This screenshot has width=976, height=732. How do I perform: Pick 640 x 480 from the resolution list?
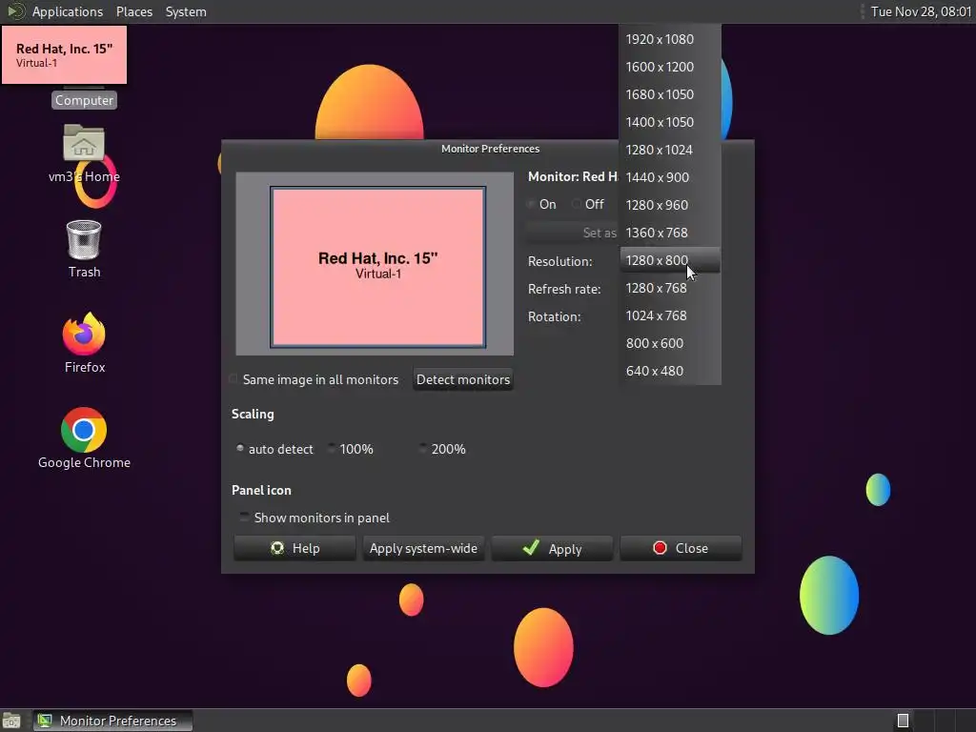pyautogui.click(x=670, y=371)
